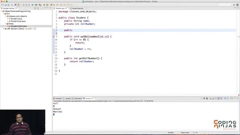Image resolution: width=240 pixels, height=135 pixels.
Task: Click the red error marker in overview ruler
Action: click(238, 37)
